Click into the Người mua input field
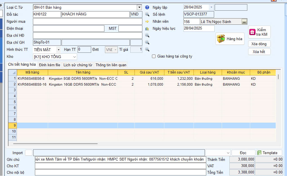 [x=88, y=21]
